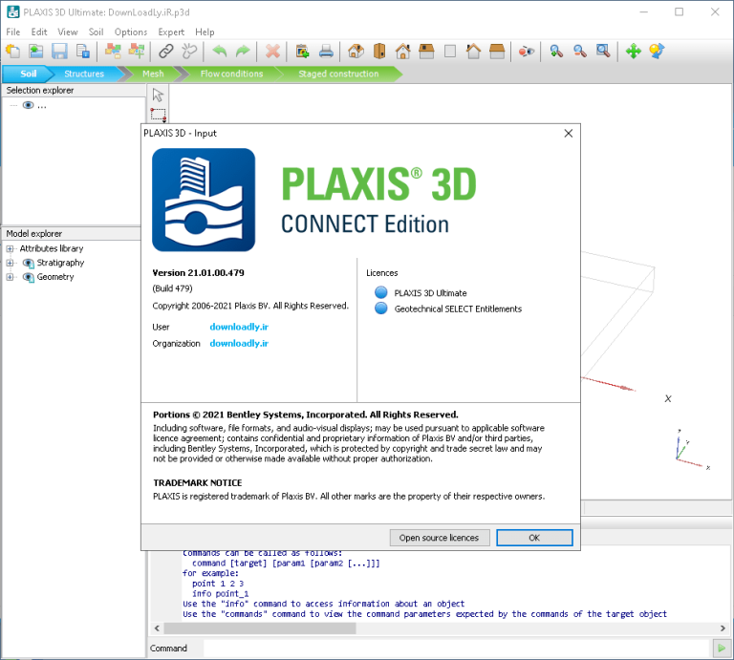Screen dimensions: 734x660
Task: Click the Save project disk icon
Action: 59,51
